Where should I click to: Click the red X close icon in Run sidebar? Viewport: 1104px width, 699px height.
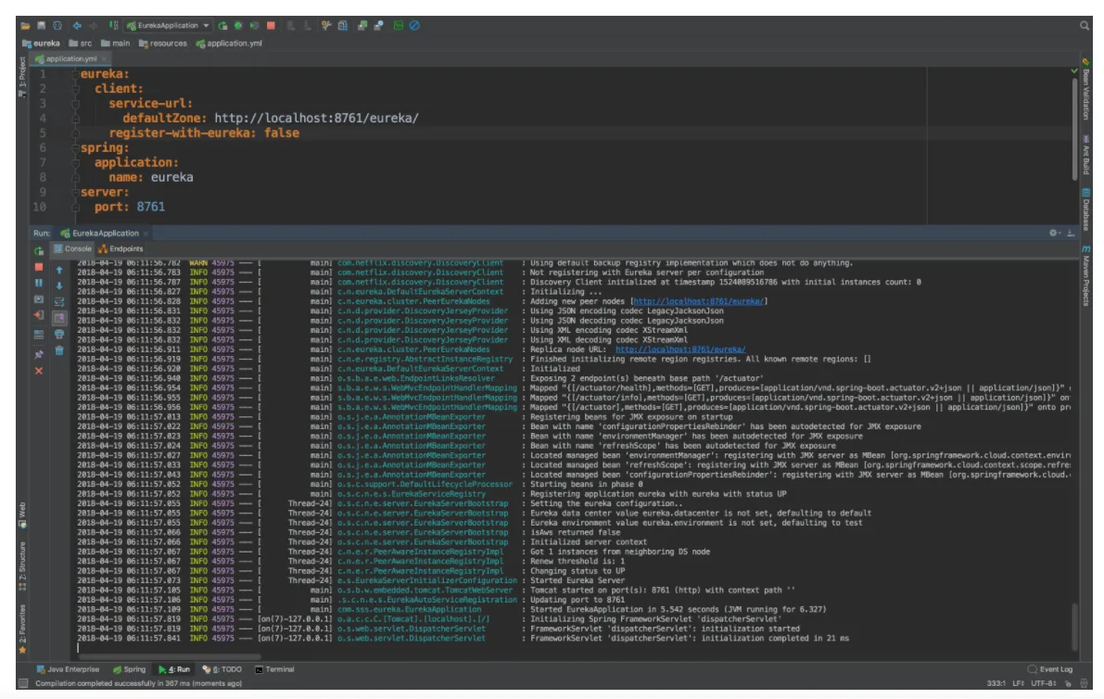click(39, 371)
